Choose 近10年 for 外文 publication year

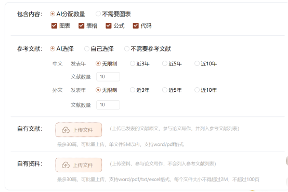pyautogui.click(x=197, y=90)
